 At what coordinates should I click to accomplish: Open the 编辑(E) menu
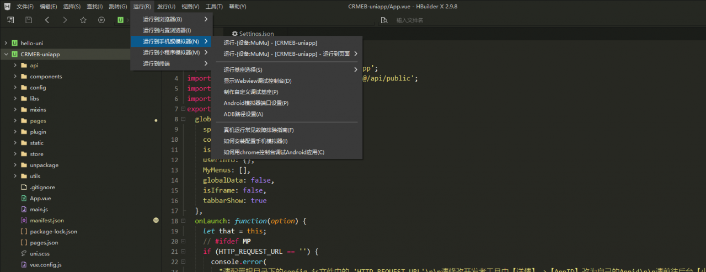click(x=48, y=7)
